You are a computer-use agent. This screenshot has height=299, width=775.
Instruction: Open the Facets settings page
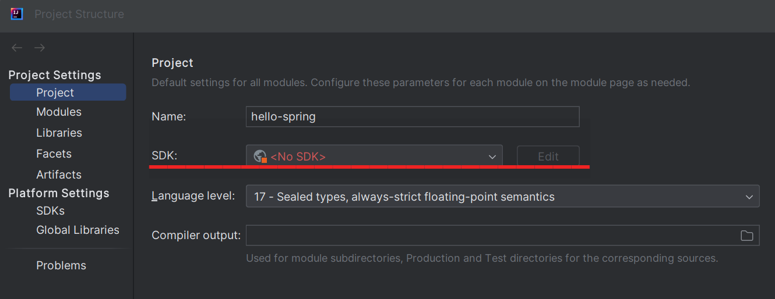54,154
